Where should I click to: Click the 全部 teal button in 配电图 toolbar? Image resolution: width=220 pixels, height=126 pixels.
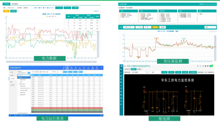pos(164,72)
